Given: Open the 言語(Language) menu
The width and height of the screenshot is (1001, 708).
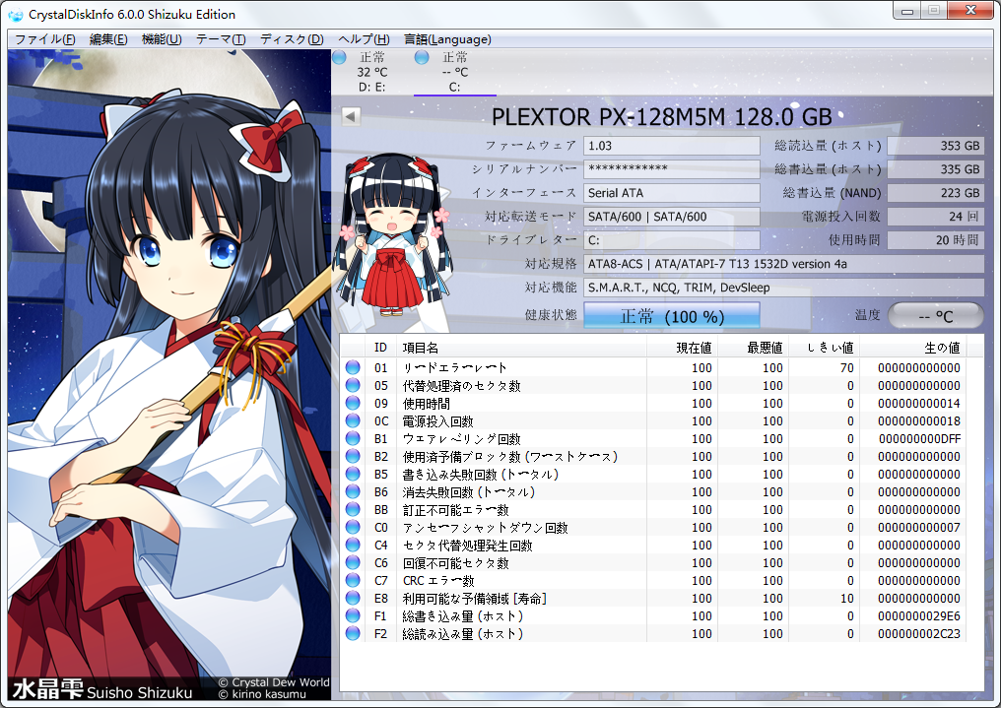Looking at the screenshot, I should click(447, 39).
